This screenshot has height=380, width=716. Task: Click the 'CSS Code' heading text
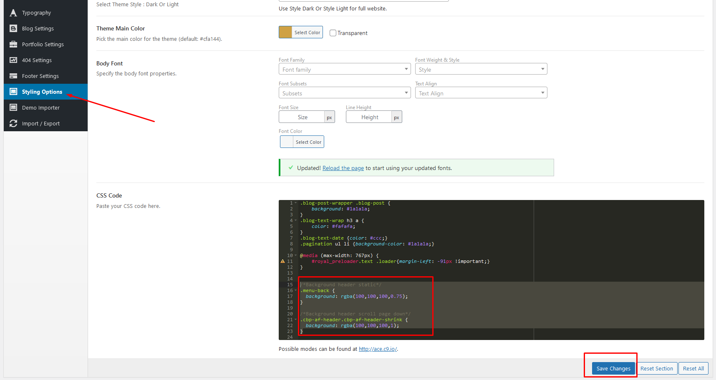click(x=109, y=195)
